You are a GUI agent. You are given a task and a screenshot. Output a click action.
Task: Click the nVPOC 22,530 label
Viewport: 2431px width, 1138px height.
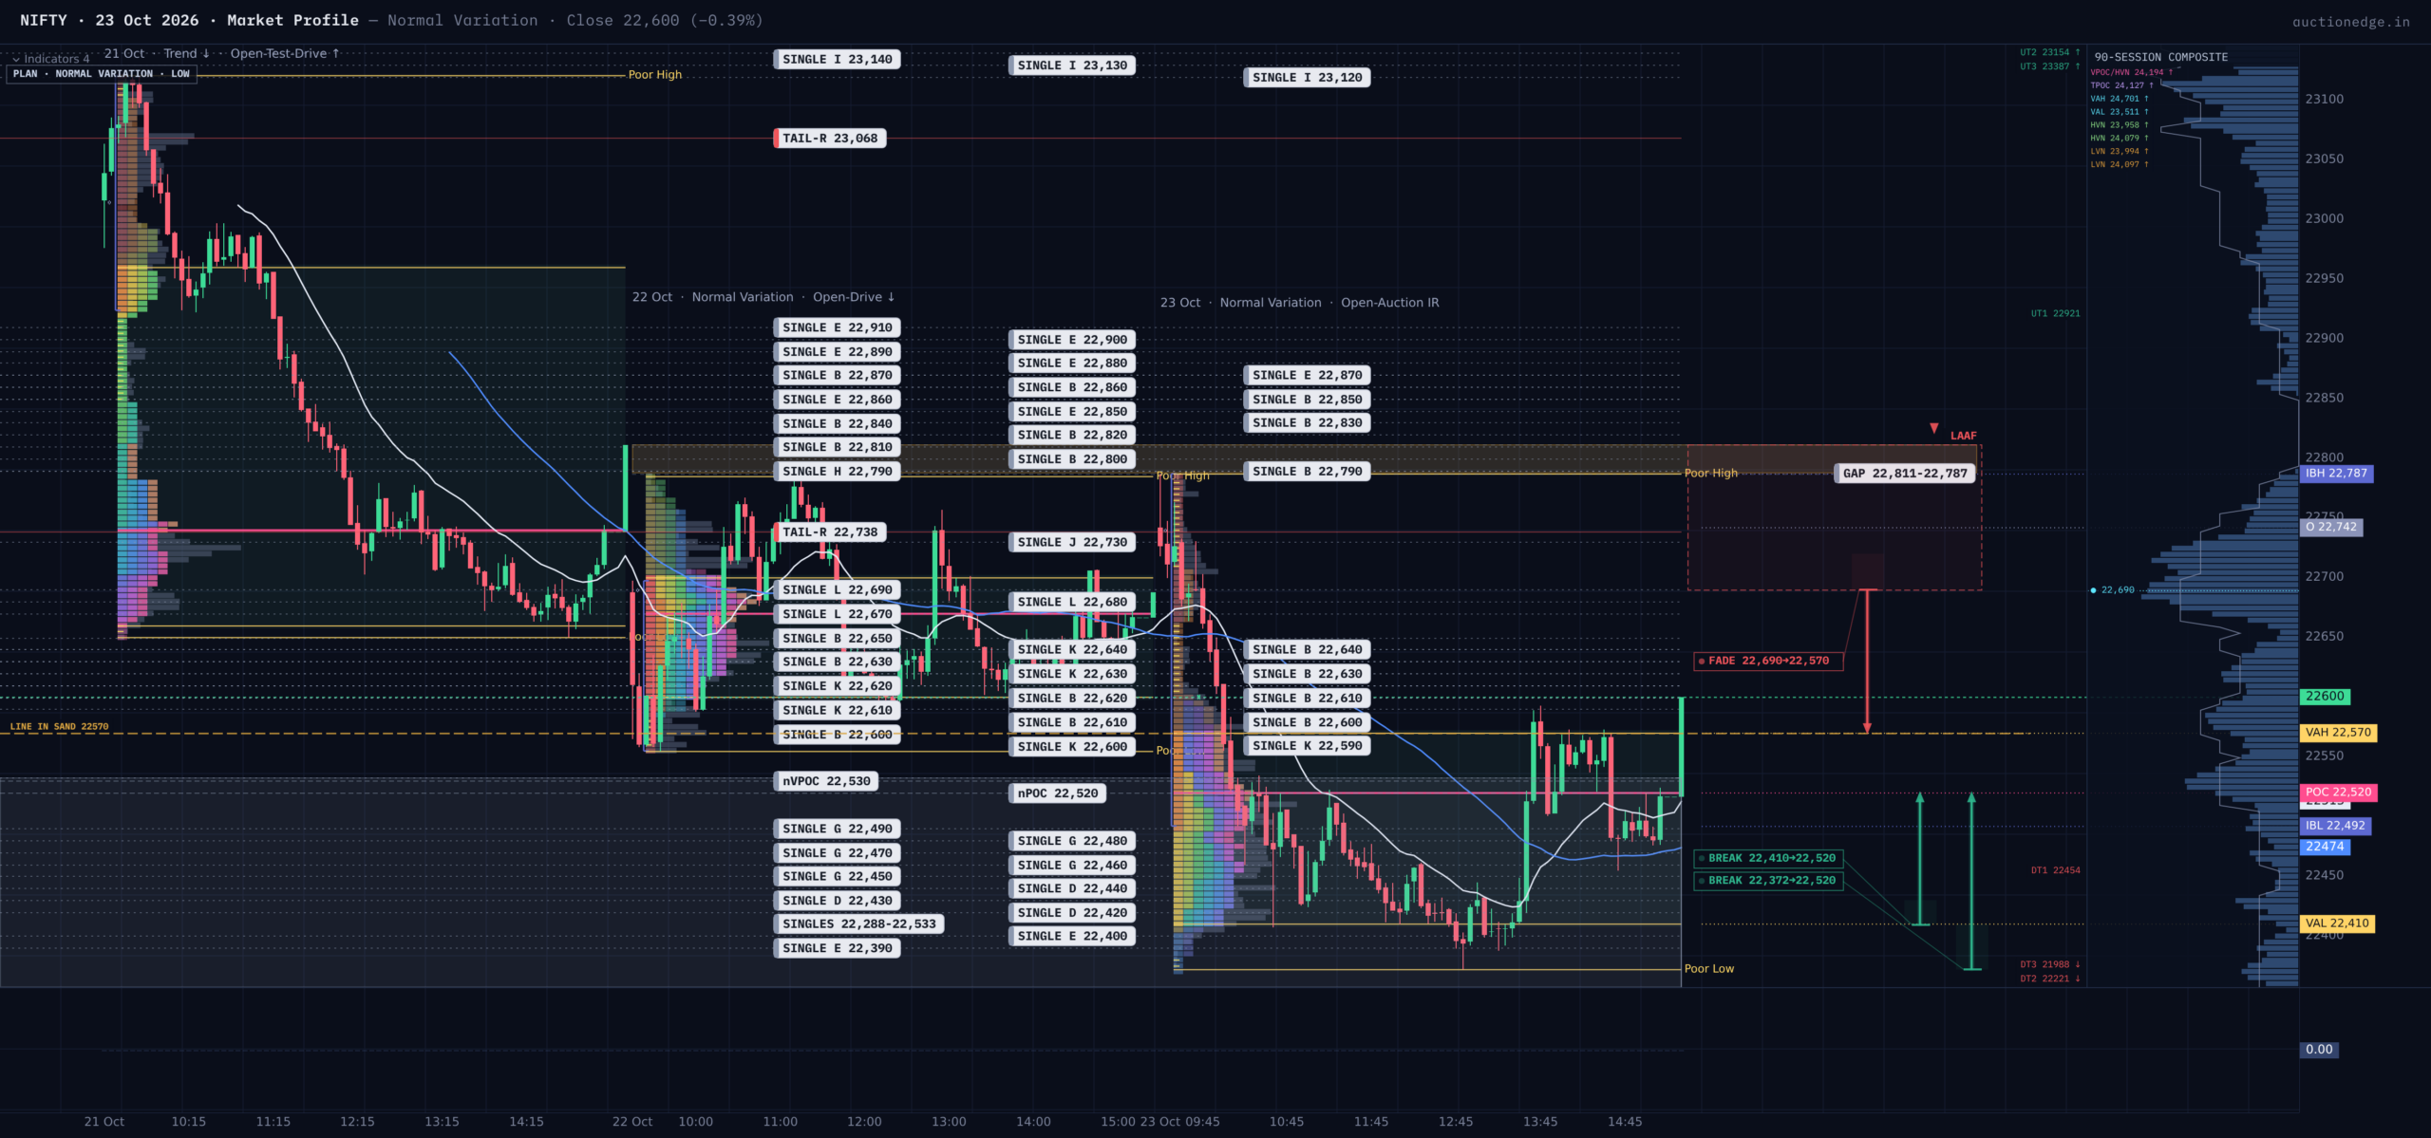click(826, 782)
